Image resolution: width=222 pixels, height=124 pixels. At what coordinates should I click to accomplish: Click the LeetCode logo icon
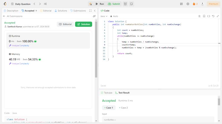pos(5,4)
